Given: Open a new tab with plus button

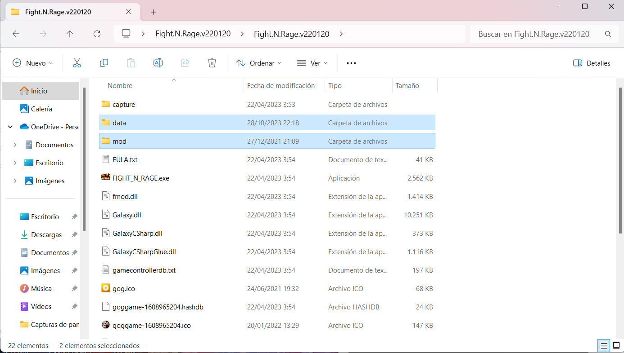Looking at the screenshot, I should coord(154,12).
